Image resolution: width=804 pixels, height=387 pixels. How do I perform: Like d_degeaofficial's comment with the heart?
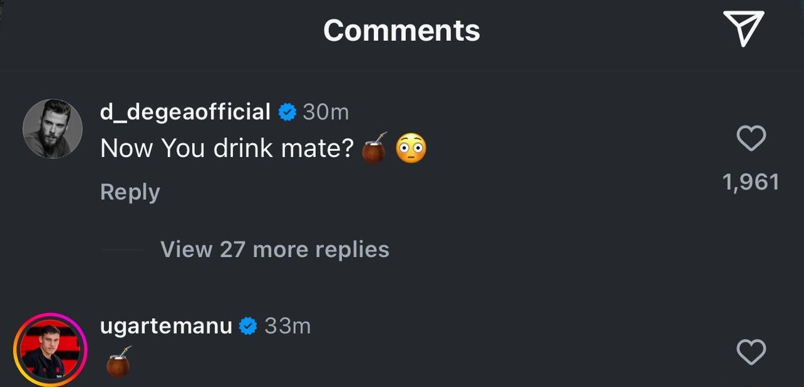click(751, 138)
